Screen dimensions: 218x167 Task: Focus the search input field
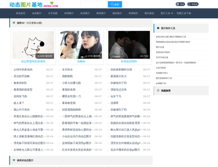click(94, 4)
